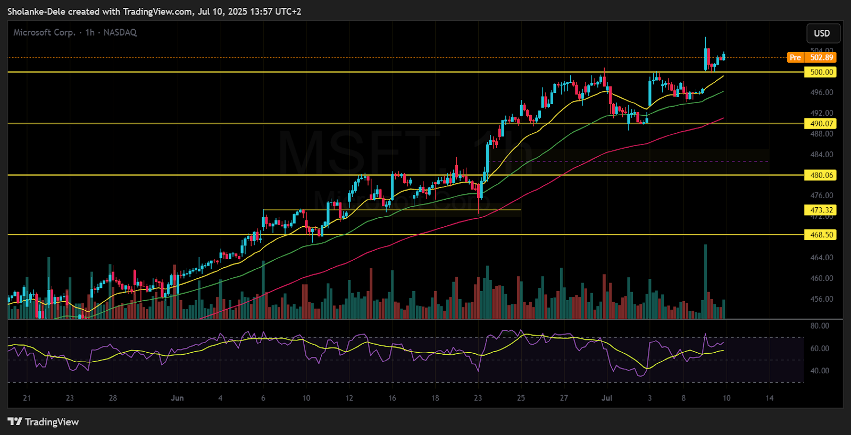Viewport: 851px width, 435px height.
Task: Select the 490.07 horizontal line price label
Action: point(820,123)
